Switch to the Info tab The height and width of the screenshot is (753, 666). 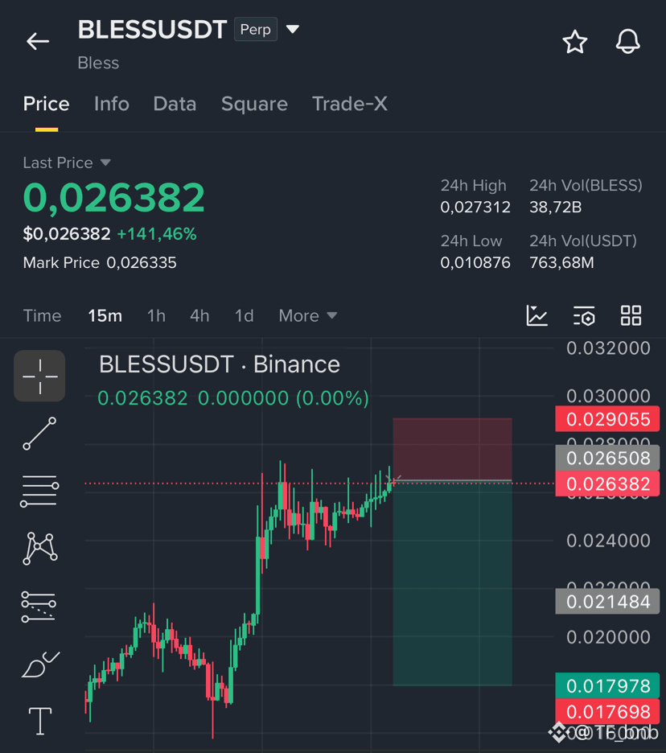111,104
